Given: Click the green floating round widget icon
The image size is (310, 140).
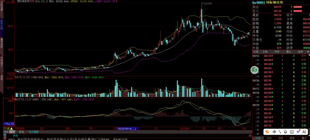Looking at the screenshot, I should pyautogui.click(x=254, y=70).
